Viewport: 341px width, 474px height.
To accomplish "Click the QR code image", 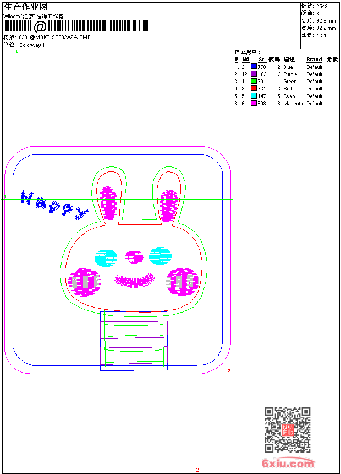I will coord(287,430).
